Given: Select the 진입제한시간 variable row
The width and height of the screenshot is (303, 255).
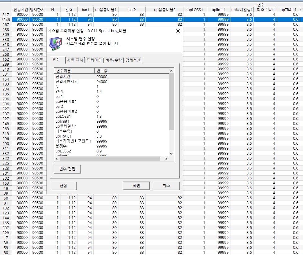Looking at the screenshot, I should [x=67, y=81].
